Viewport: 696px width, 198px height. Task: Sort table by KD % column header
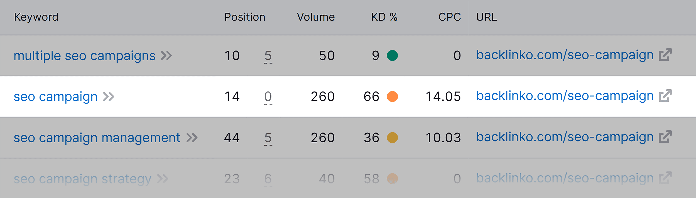(384, 17)
